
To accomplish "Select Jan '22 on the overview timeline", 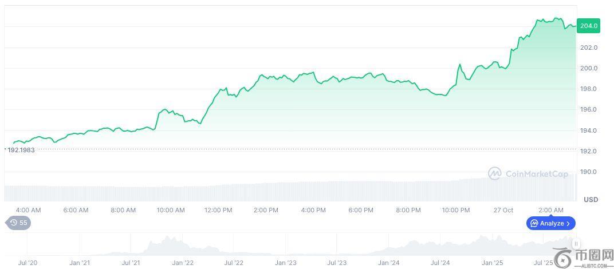I will pyautogui.click(x=182, y=263).
